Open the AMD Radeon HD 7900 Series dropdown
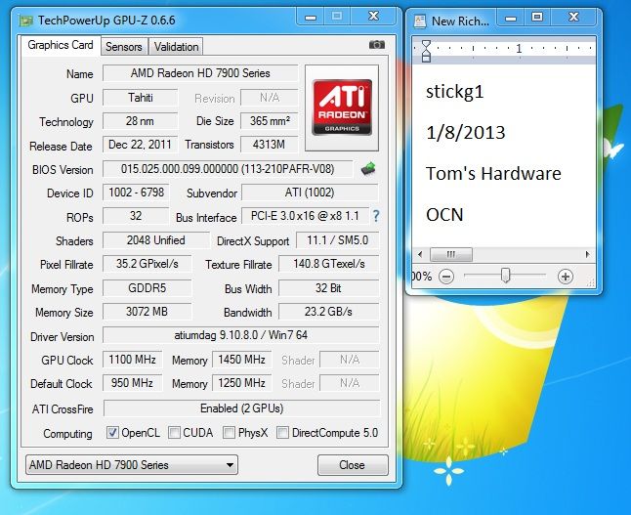Viewport: 631px width, 515px height. [x=132, y=465]
